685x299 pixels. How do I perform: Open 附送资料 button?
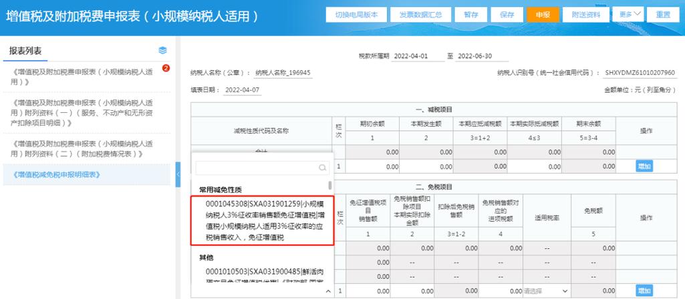coord(586,15)
